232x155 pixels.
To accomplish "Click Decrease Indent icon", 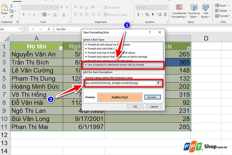I will 93,14.
